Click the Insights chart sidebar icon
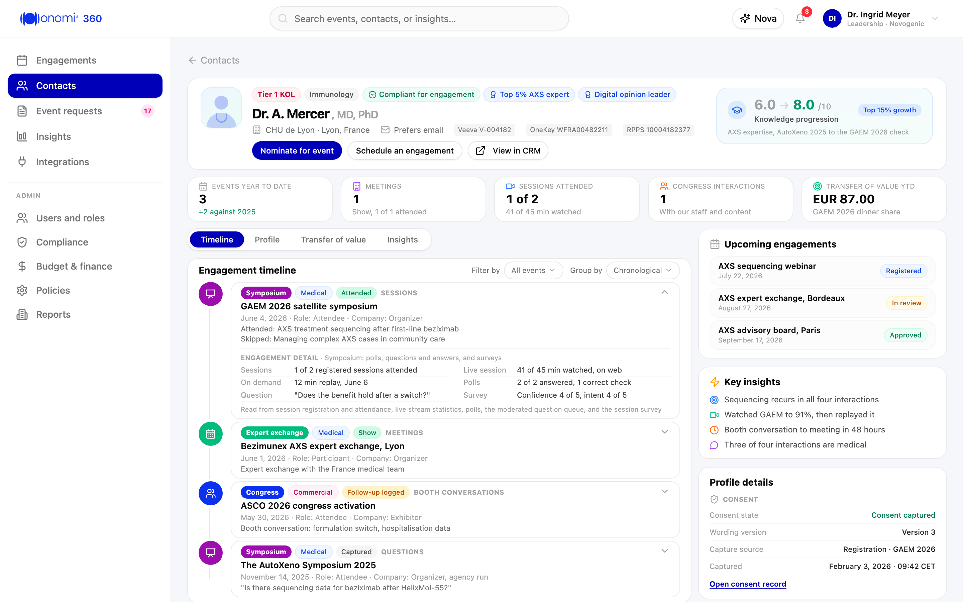This screenshot has height=602, width=963. tap(22, 136)
